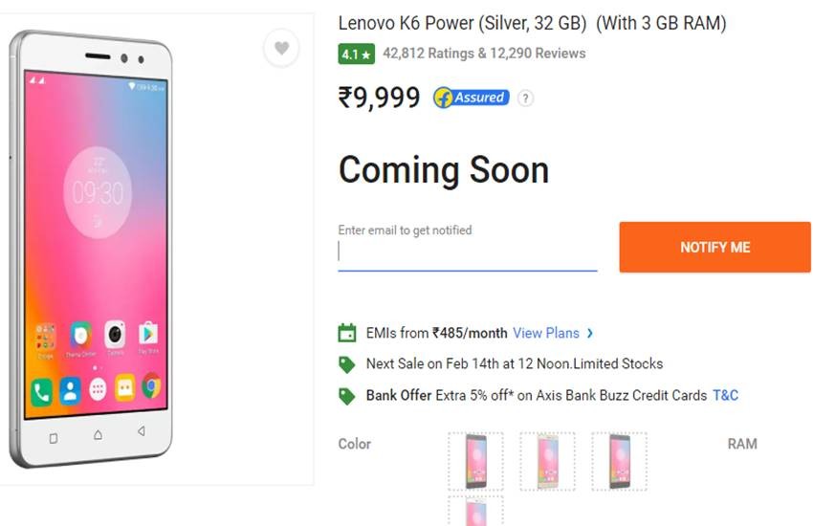Open 42,812 Ratings & 12,290 Reviews
This screenshot has width=813, height=526.
484,54
